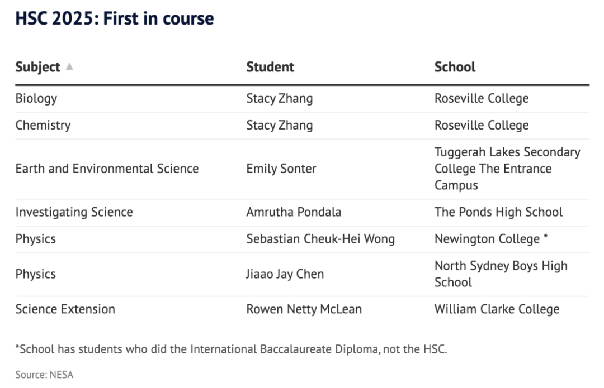Select The Ponds High School cell
Image resolution: width=604 pixels, height=388 pixels.
498,212
